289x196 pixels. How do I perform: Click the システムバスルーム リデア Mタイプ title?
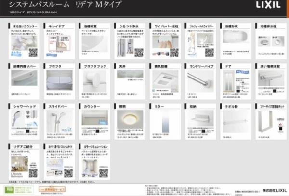66,4
